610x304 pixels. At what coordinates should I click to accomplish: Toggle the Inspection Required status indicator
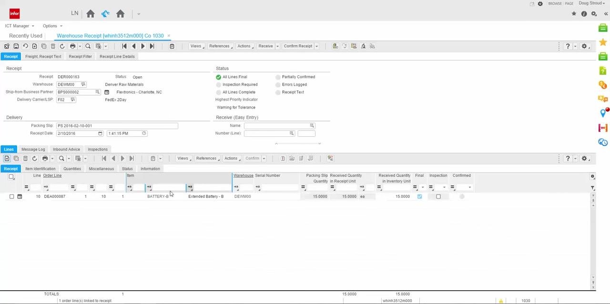point(218,84)
